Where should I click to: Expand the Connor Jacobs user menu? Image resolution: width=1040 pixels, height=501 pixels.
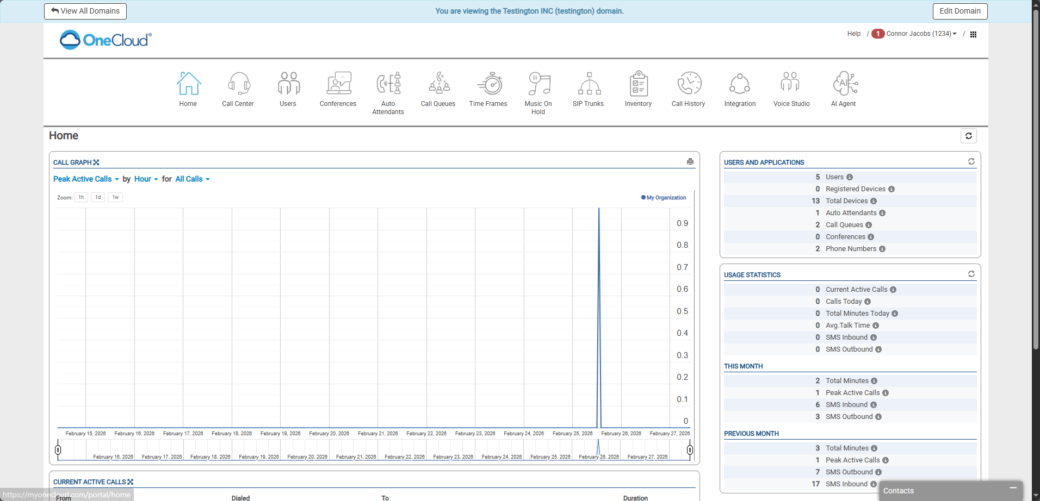(921, 34)
